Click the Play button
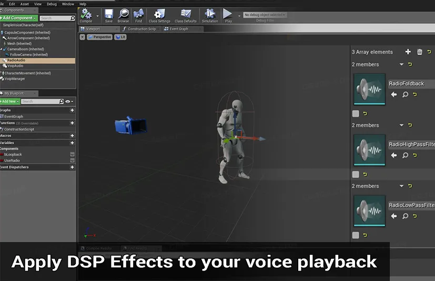This screenshot has width=435, height=281. (228, 16)
